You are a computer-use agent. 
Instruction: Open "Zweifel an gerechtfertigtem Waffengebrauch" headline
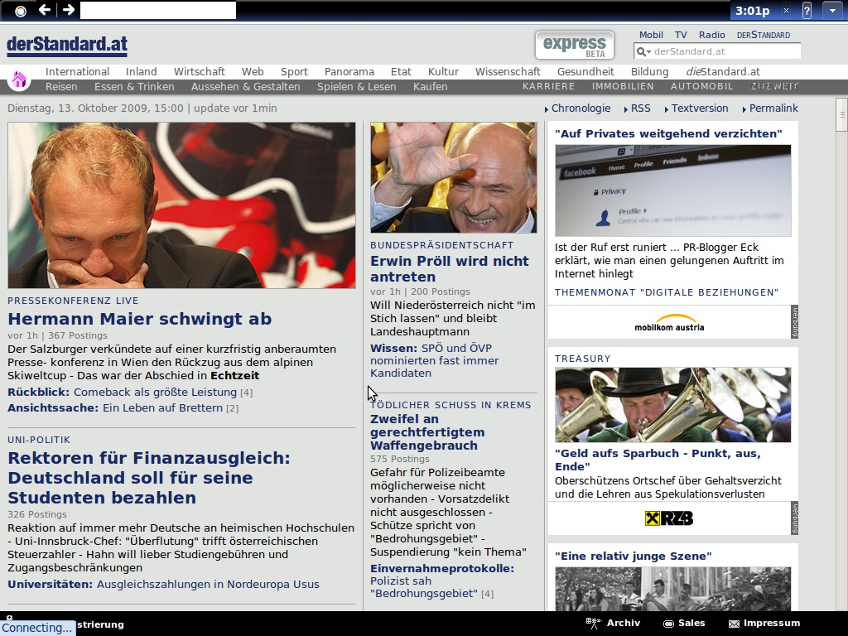(x=427, y=432)
